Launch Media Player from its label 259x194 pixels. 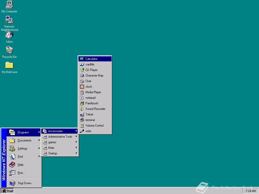93,92
